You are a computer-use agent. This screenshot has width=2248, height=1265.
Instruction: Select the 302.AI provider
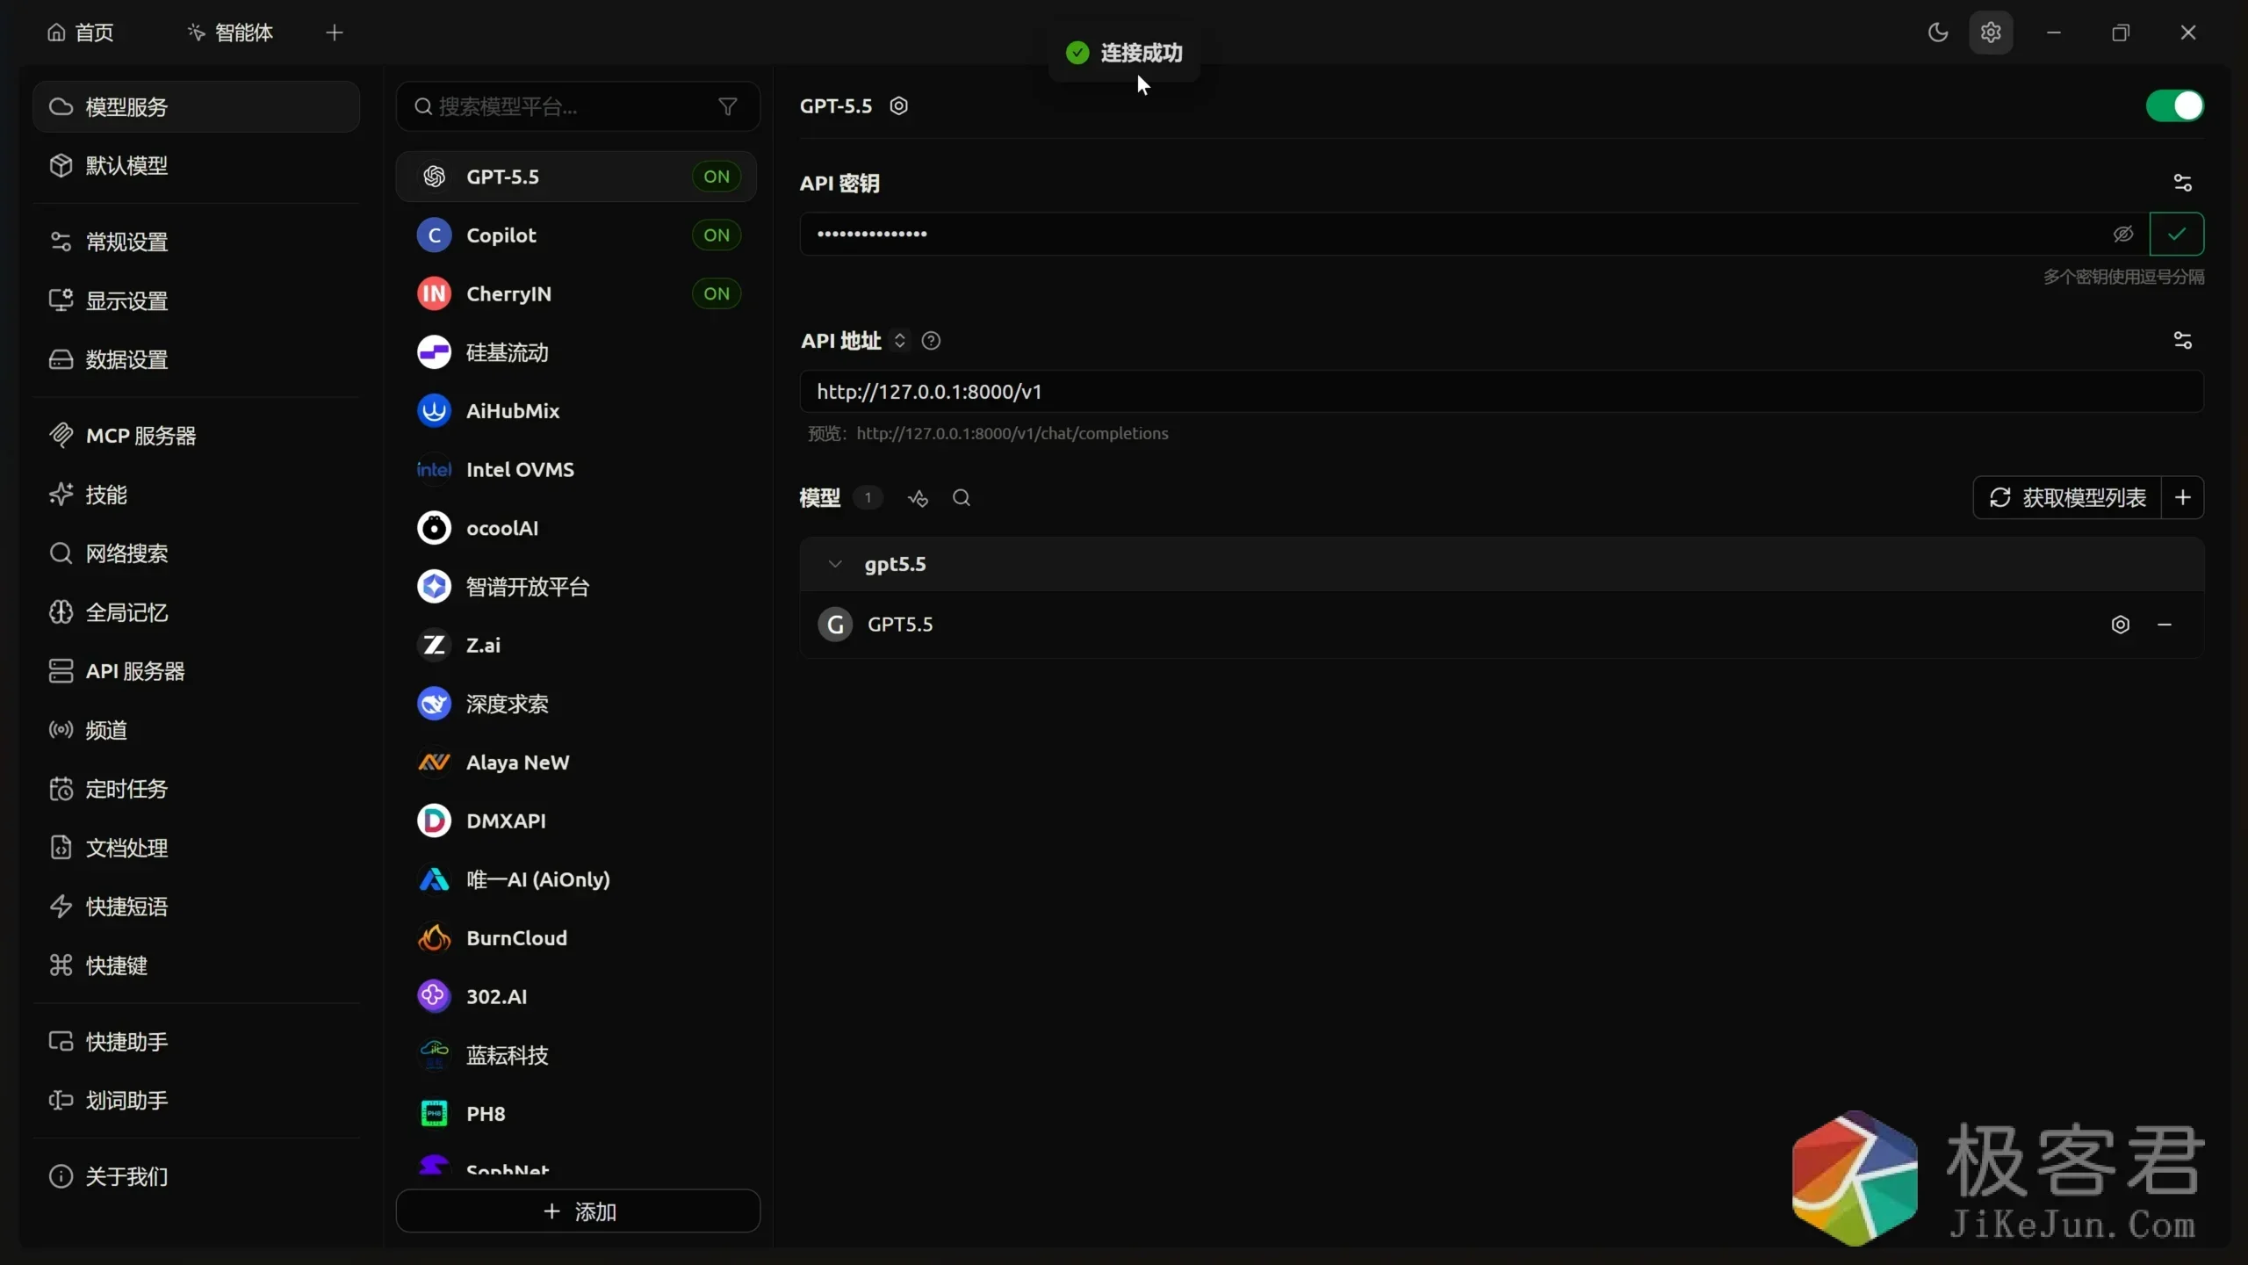(x=576, y=997)
